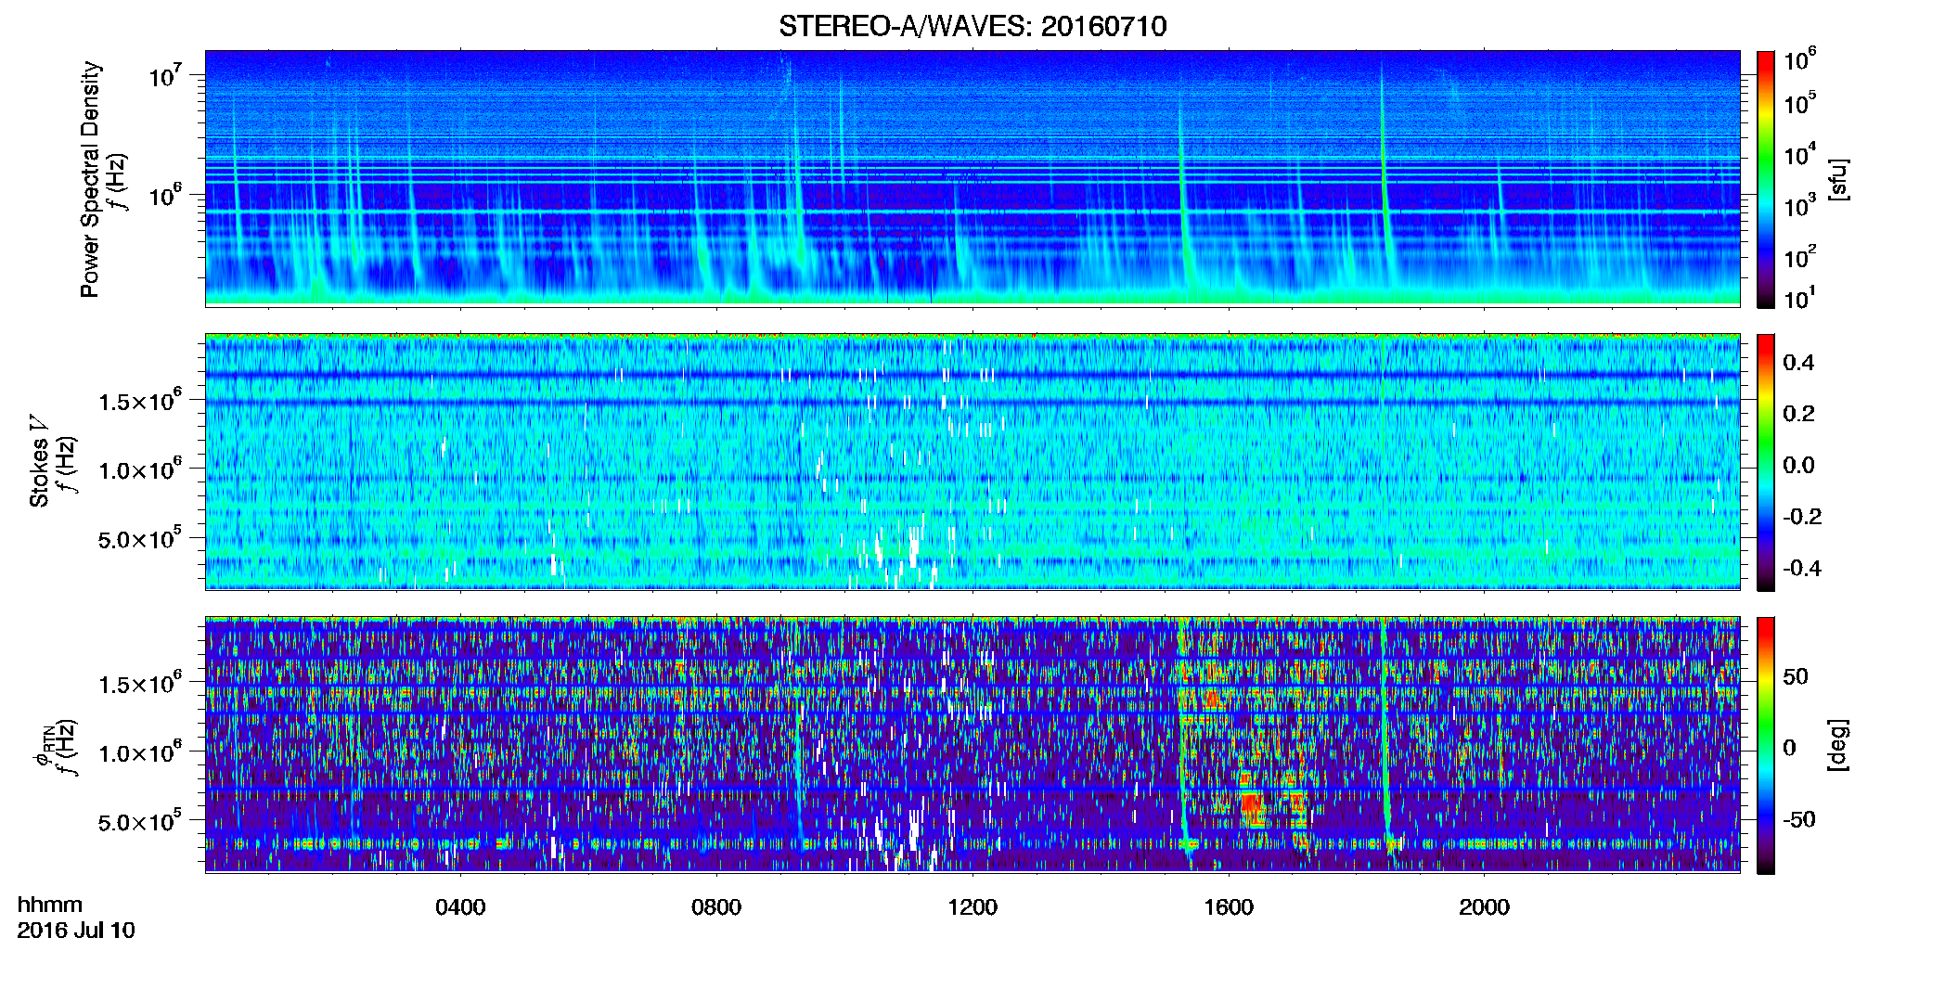The height and width of the screenshot is (1002, 1945).
Task: Click the Power Spectral Density axis label
Action: pyautogui.click(x=90, y=179)
